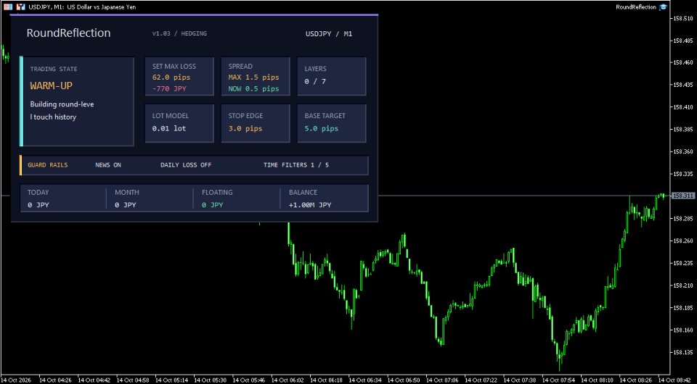Select the '0 / 7' layers count

(315, 82)
